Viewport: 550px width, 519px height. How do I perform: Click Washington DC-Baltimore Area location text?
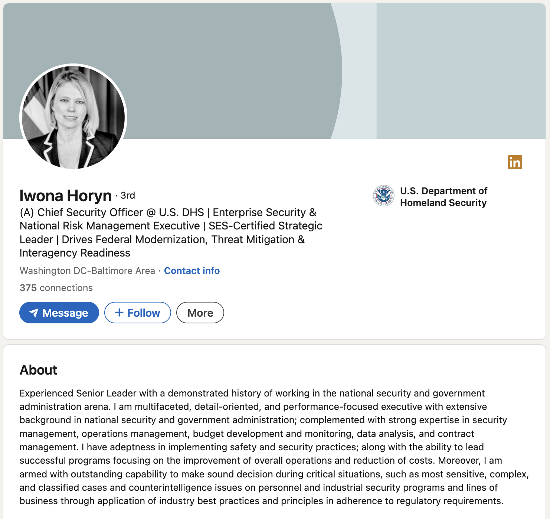click(x=87, y=271)
